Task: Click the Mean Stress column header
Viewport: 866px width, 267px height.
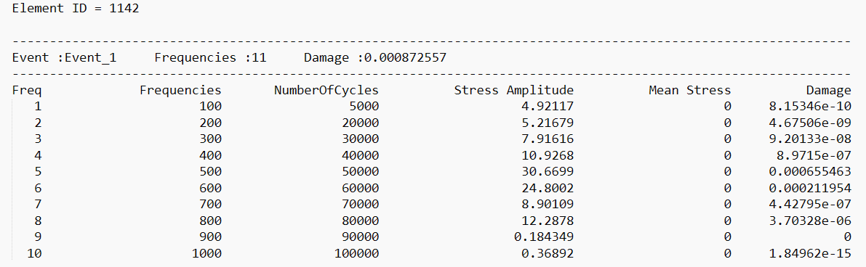Action: point(690,90)
